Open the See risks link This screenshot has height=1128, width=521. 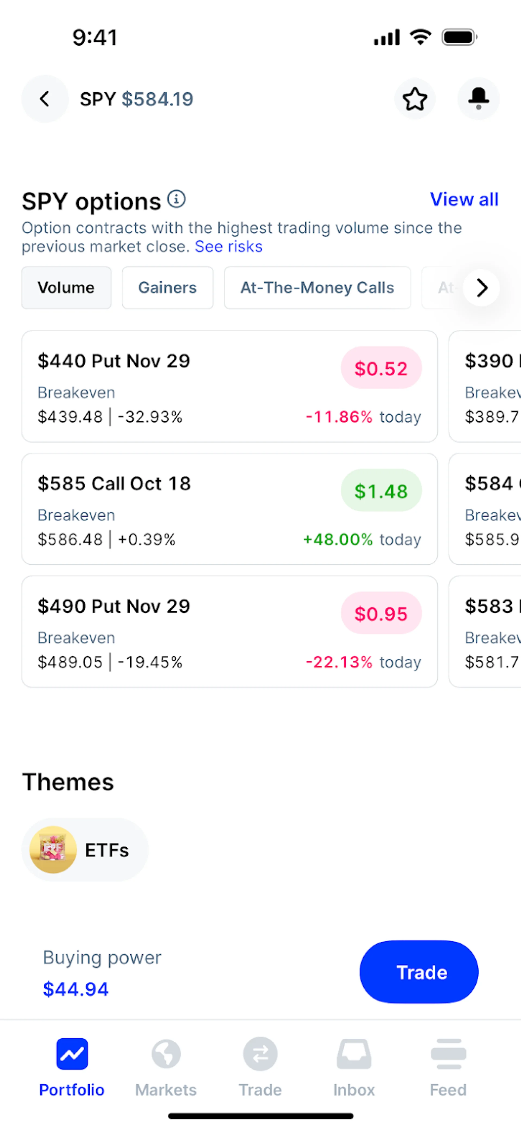(228, 247)
